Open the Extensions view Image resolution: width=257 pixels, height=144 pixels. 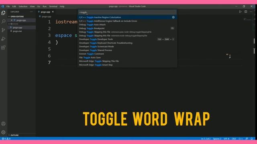pos(3,47)
